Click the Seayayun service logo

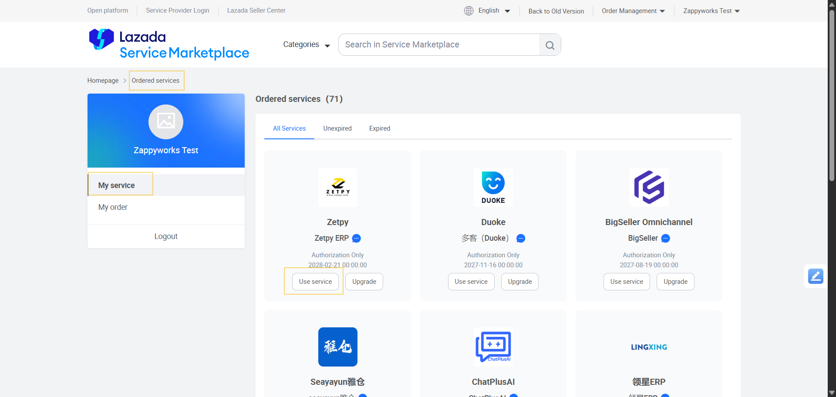click(x=338, y=347)
